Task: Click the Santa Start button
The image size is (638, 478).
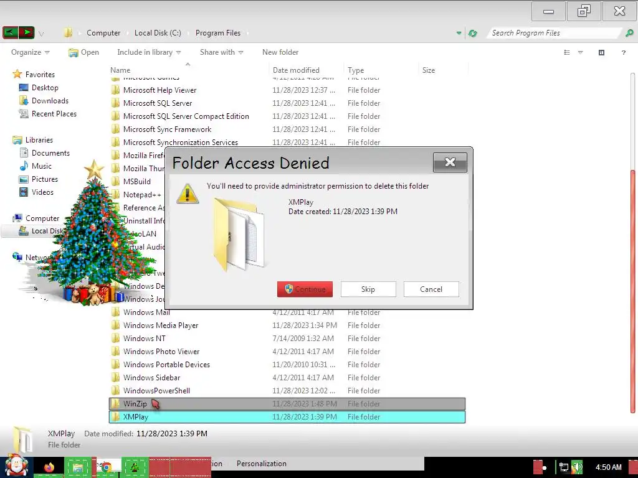Action: (16, 466)
